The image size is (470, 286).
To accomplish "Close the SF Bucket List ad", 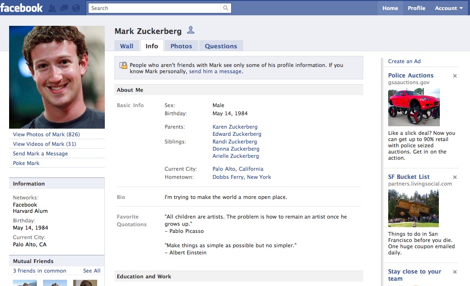I will click(454, 176).
